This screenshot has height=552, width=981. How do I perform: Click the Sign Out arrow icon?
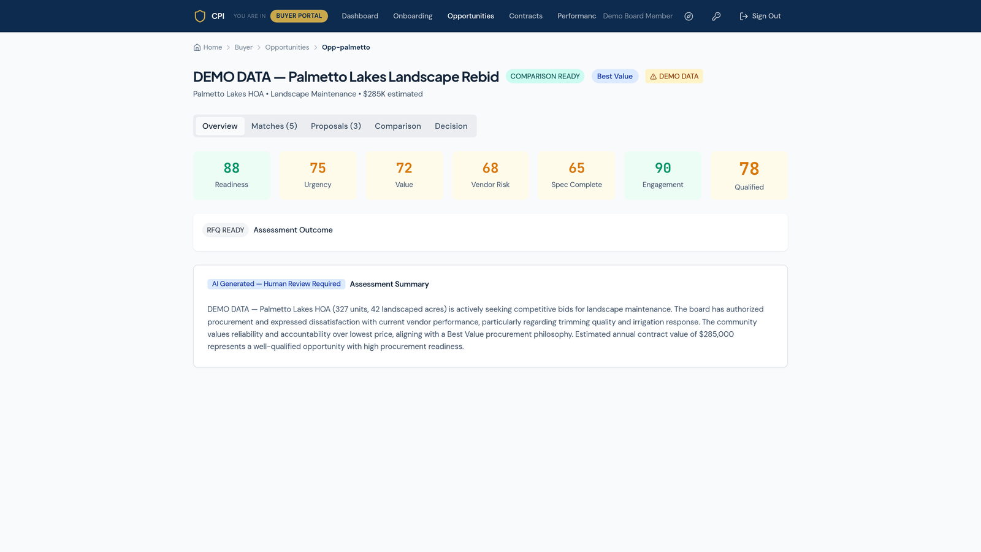(744, 17)
